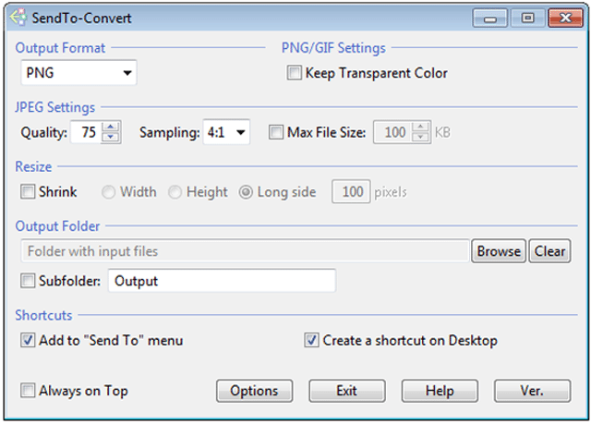
Task: Uncheck Create a shortcut on Desktop
Action: [311, 340]
